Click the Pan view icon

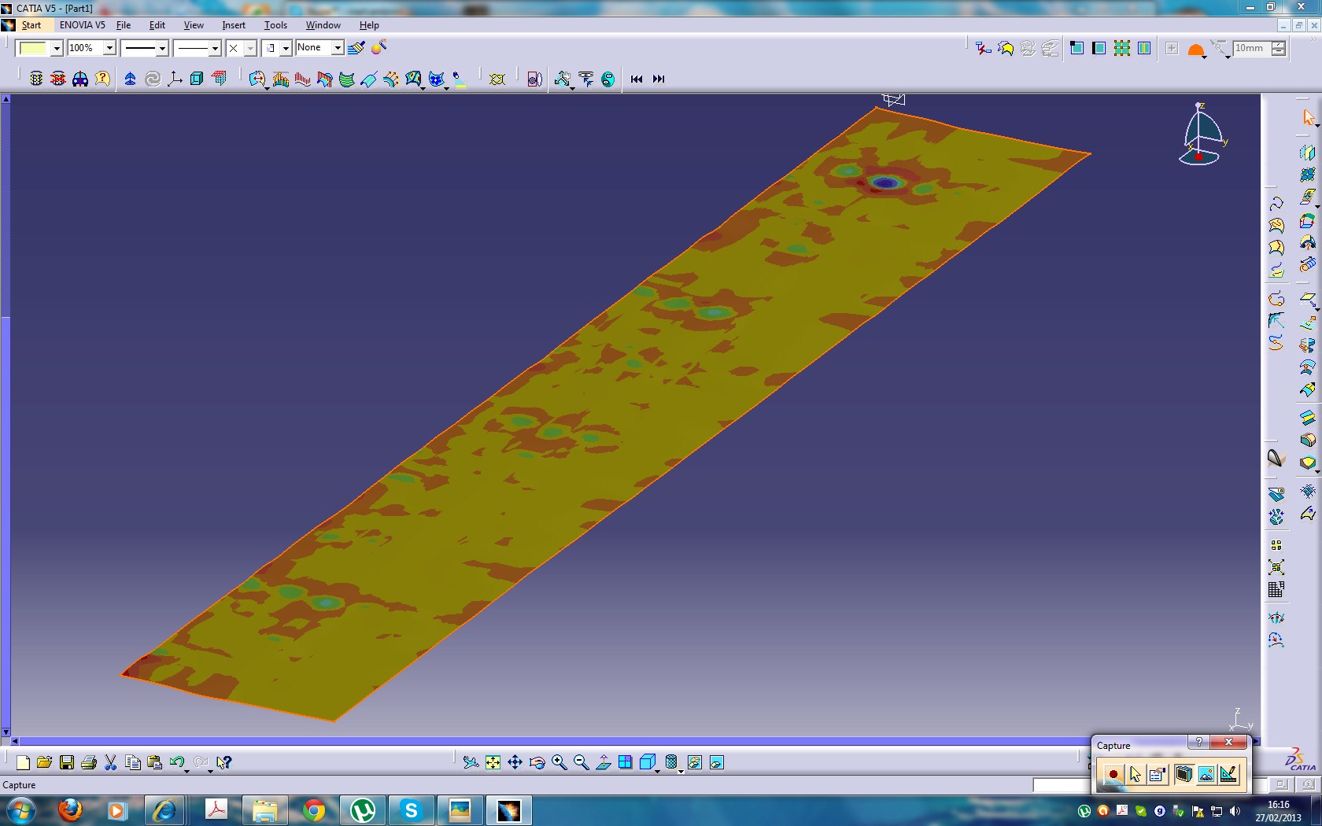coord(515,762)
